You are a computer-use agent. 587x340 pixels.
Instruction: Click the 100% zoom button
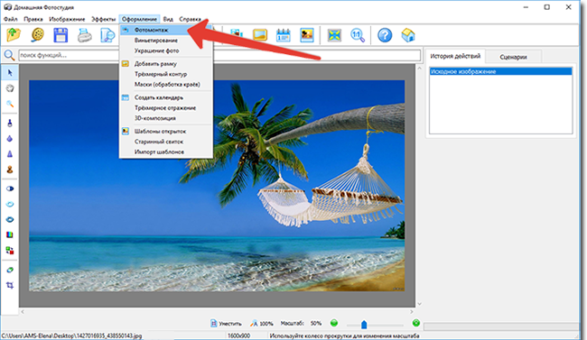pyautogui.click(x=262, y=323)
